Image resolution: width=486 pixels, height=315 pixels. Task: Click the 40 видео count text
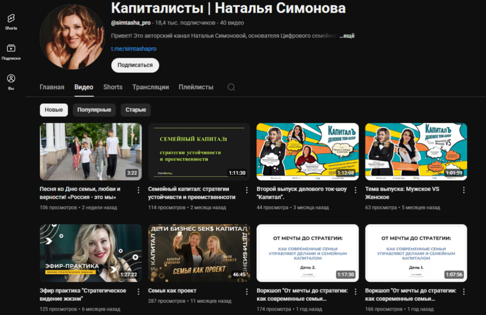(x=232, y=23)
